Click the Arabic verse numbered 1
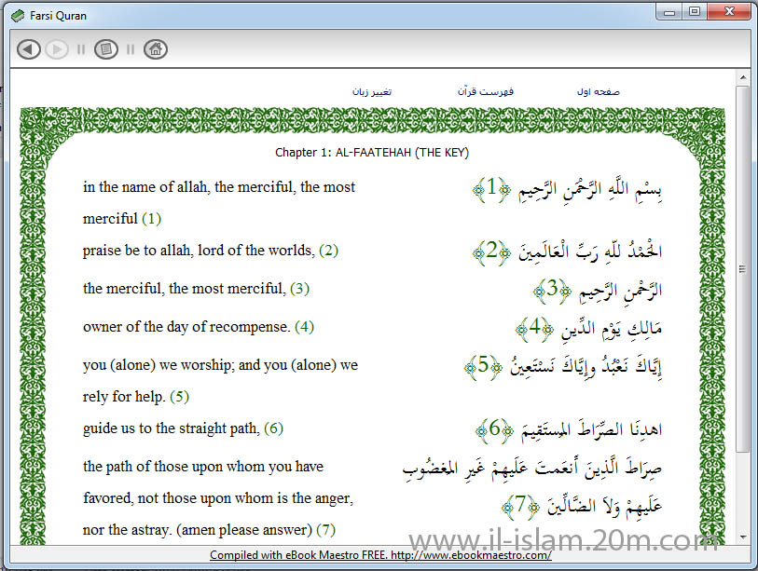Image resolution: width=758 pixels, height=571 pixels. point(567,189)
